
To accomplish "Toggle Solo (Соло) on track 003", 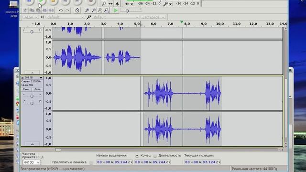I will (x=37, y=89).
